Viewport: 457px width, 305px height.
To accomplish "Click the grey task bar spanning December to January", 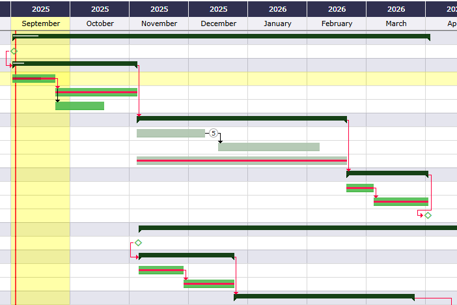I will [268, 147].
